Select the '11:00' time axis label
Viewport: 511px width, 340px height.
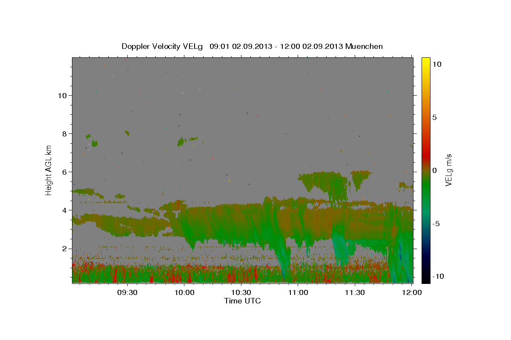298,292
